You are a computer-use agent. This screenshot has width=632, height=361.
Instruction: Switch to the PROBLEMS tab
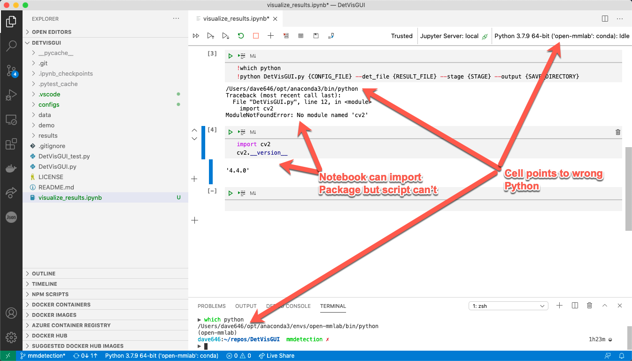coord(212,306)
